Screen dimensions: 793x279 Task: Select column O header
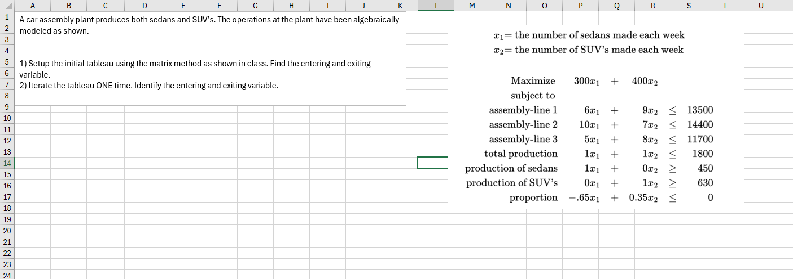pyautogui.click(x=544, y=5)
